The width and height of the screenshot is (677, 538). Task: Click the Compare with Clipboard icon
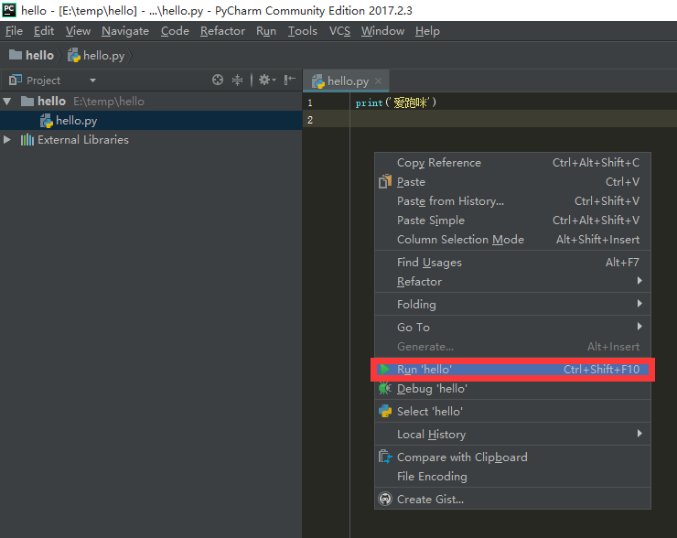(385, 457)
